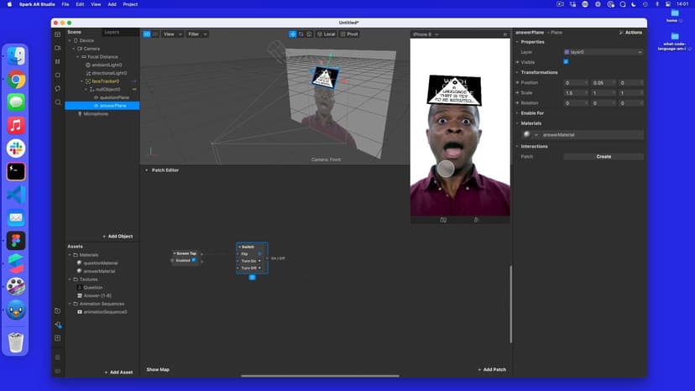Click the Add Object button

pos(118,237)
